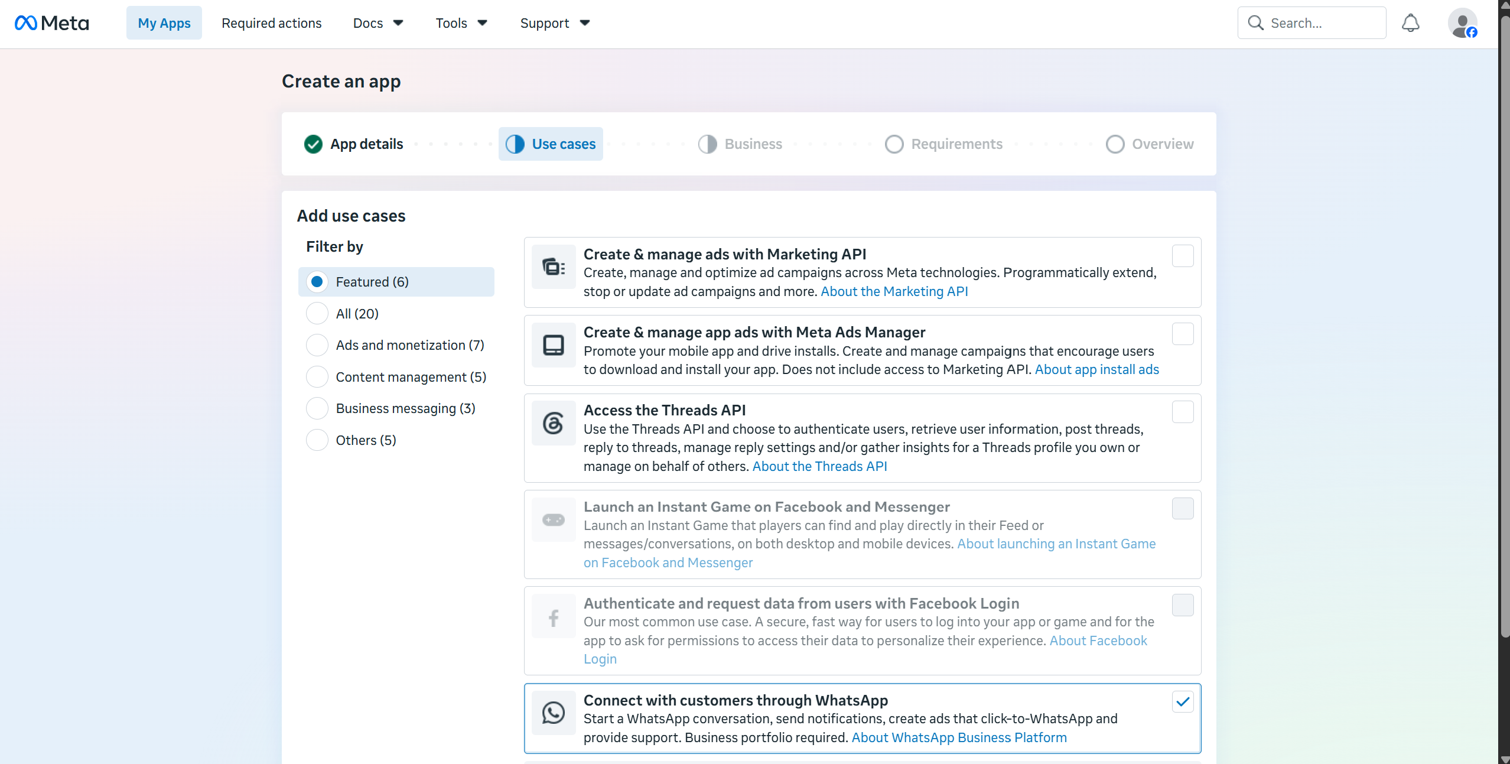Check the Facebook Login use case box

pos(1183,605)
